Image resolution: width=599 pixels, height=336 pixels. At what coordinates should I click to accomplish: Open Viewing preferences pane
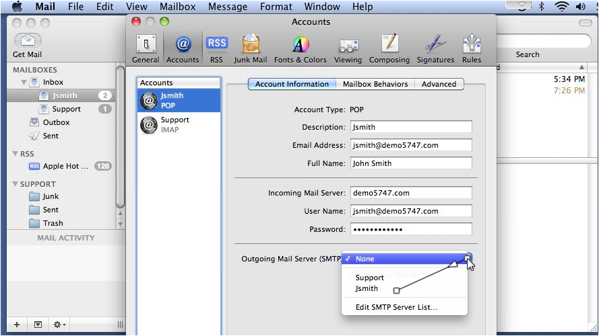(x=348, y=49)
